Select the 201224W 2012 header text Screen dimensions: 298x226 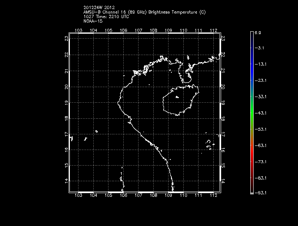[99, 8]
